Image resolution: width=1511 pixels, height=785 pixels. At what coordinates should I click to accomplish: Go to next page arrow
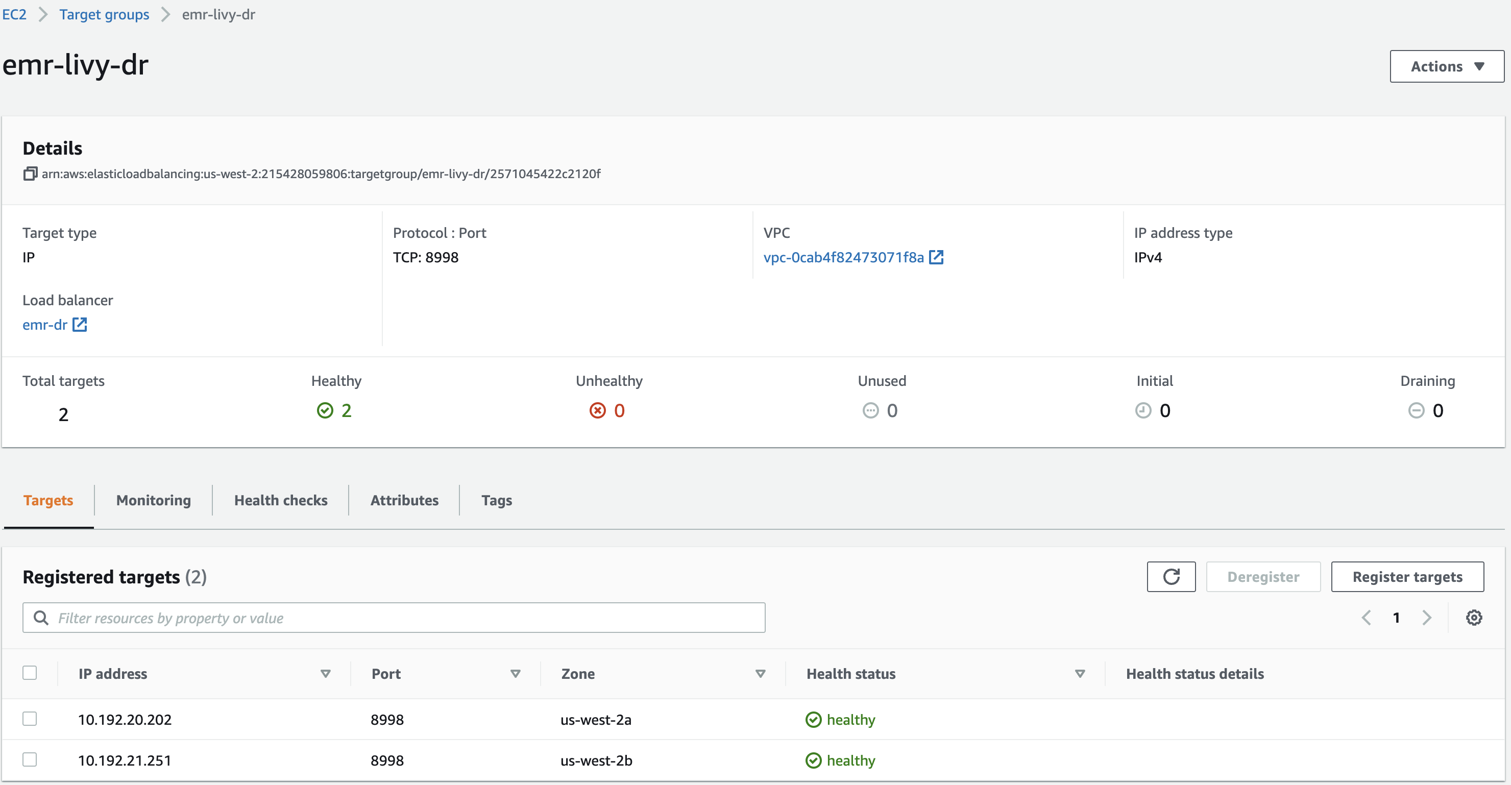tap(1427, 617)
